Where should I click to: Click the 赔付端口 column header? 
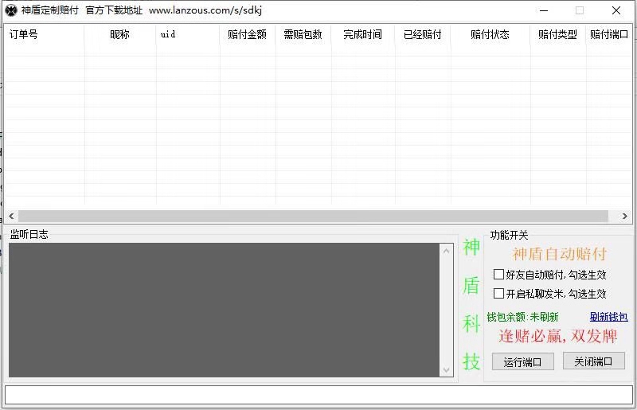(609, 34)
